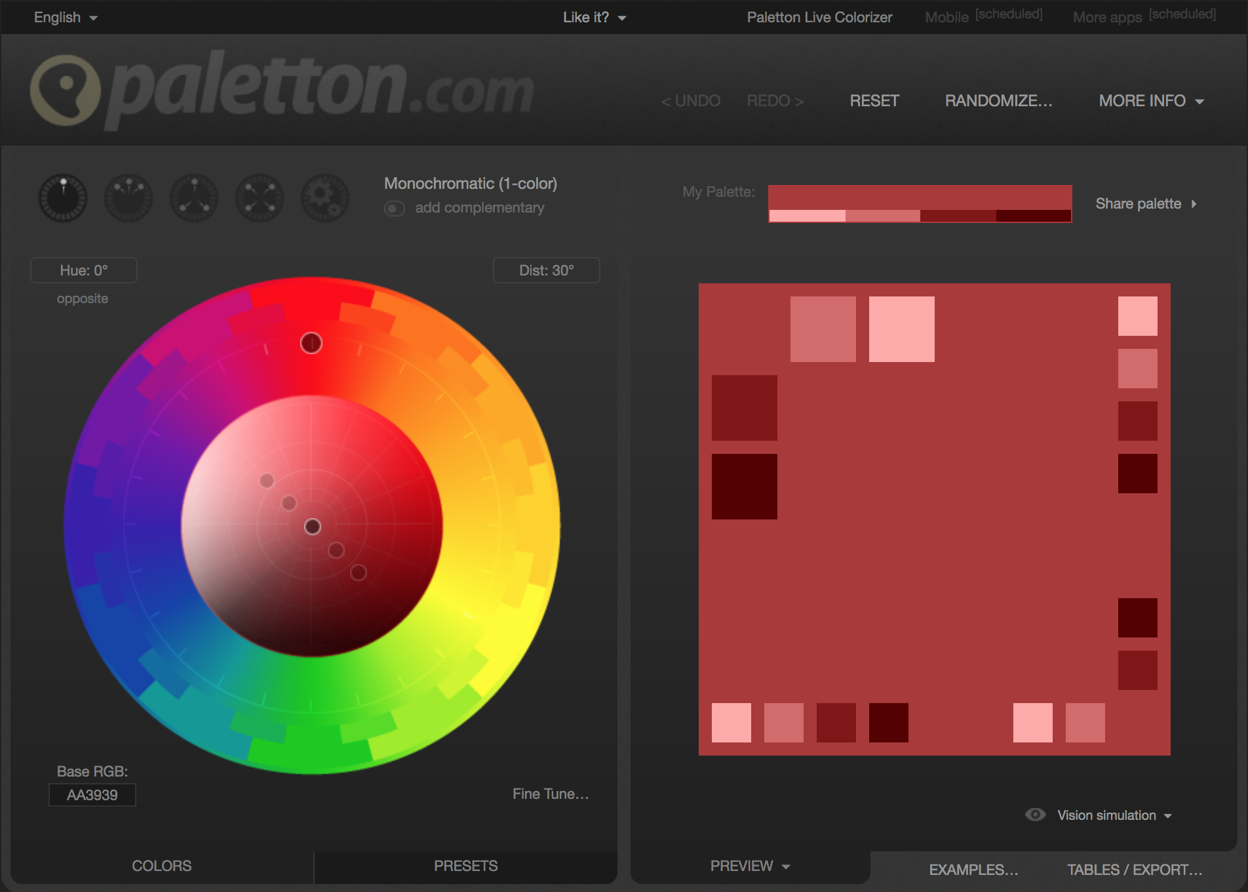Click the Mobile scheduled menu item

point(983,16)
